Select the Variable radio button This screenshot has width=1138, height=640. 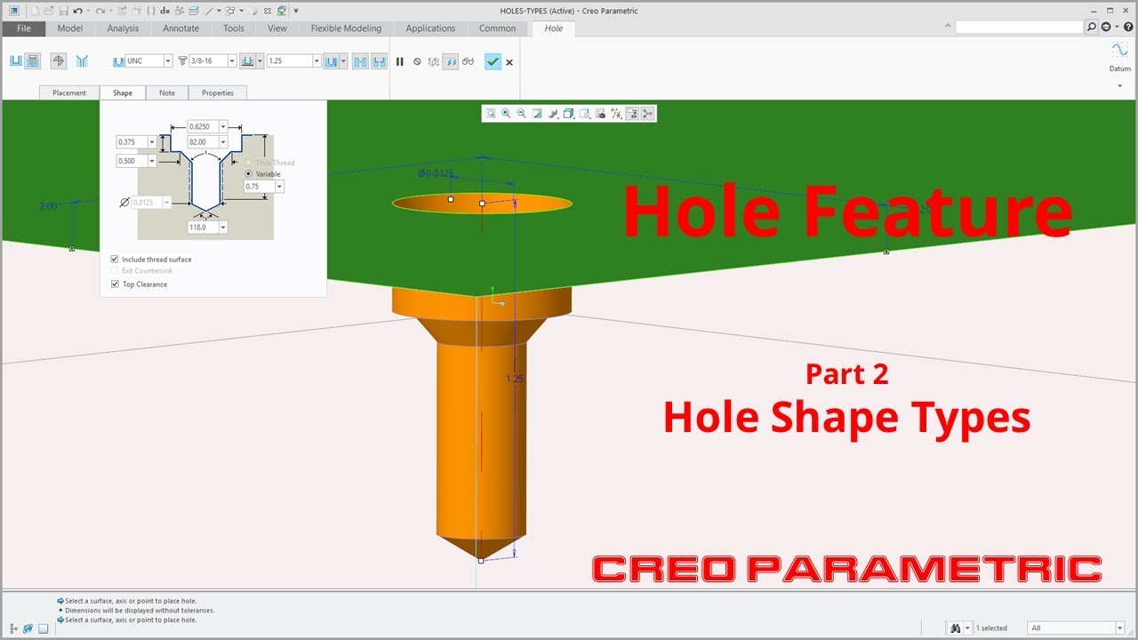(248, 174)
